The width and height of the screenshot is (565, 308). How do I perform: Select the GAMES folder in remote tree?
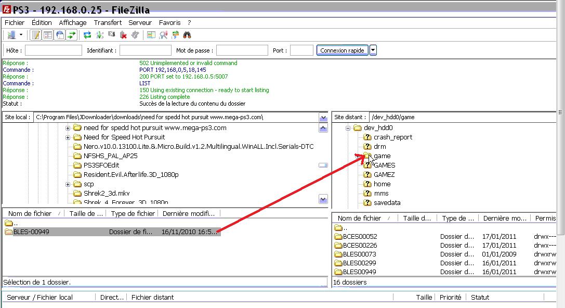[x=385, y=165]
